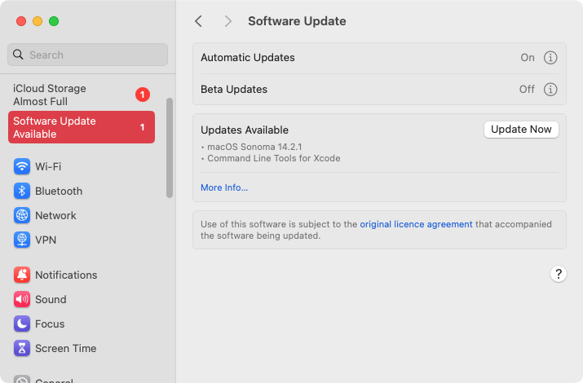Minimize the window with yellow button
Viewport: 583px width, 383px height.
[38, 21]
